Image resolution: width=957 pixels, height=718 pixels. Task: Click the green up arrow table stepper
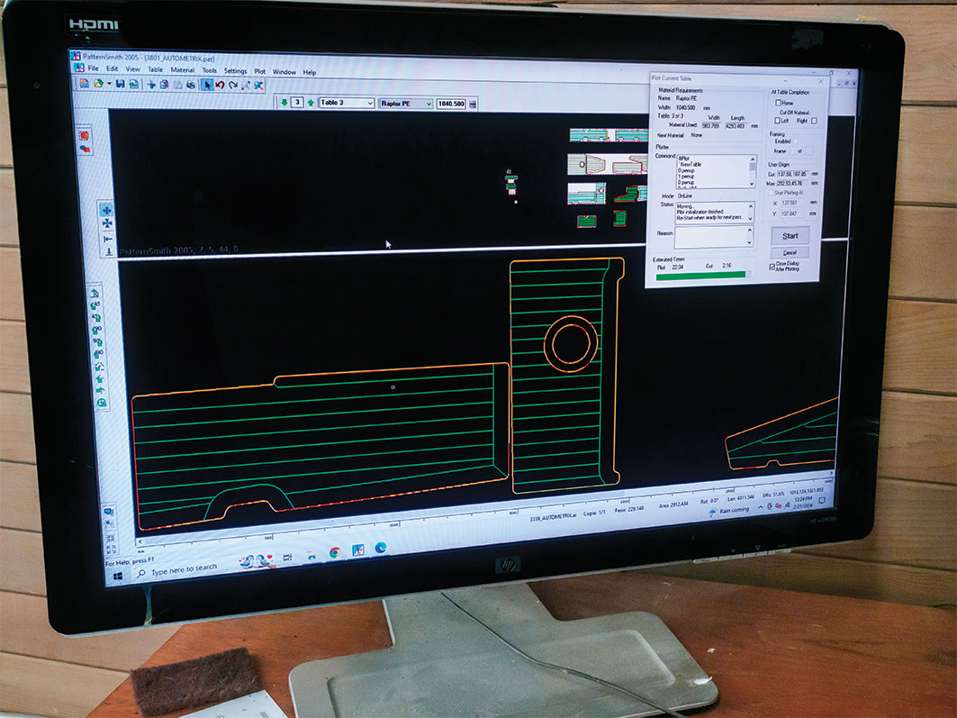[x=311, y=103]
